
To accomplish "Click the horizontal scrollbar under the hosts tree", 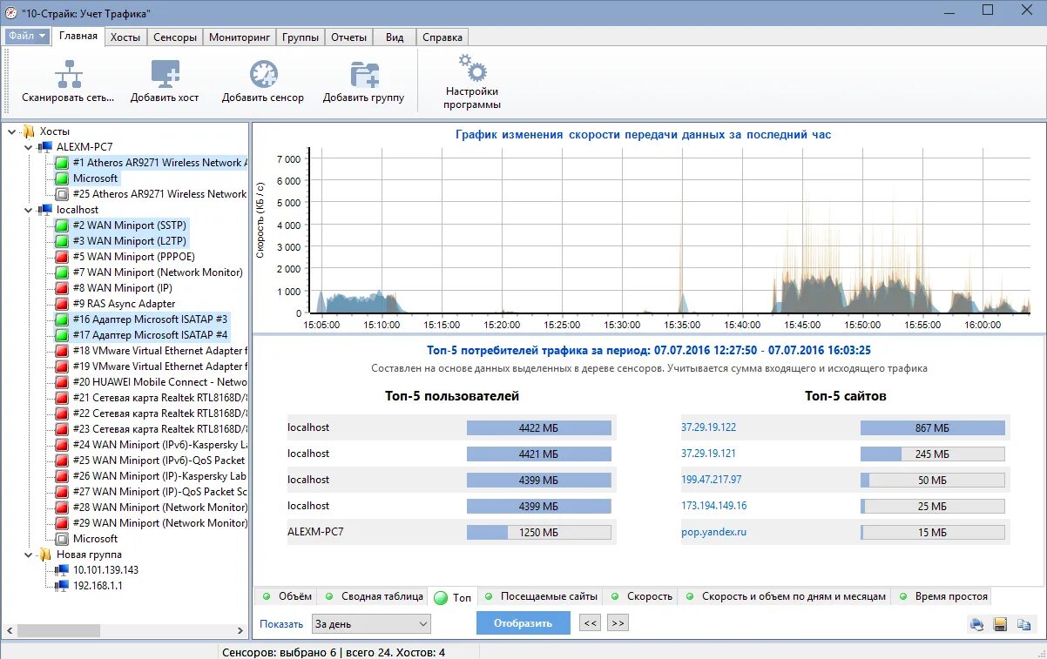I will pos(125,630).
